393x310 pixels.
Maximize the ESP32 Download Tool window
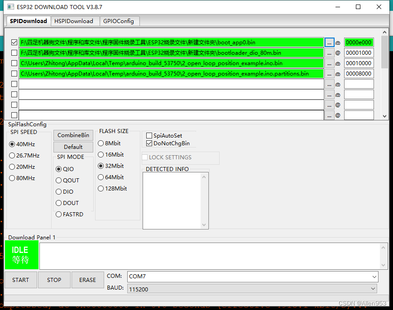click(x=358, y=7)
